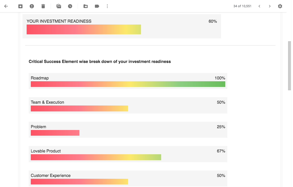293x187 pixels.
Task: Navigate to the newer email
Action: [259, 6]
